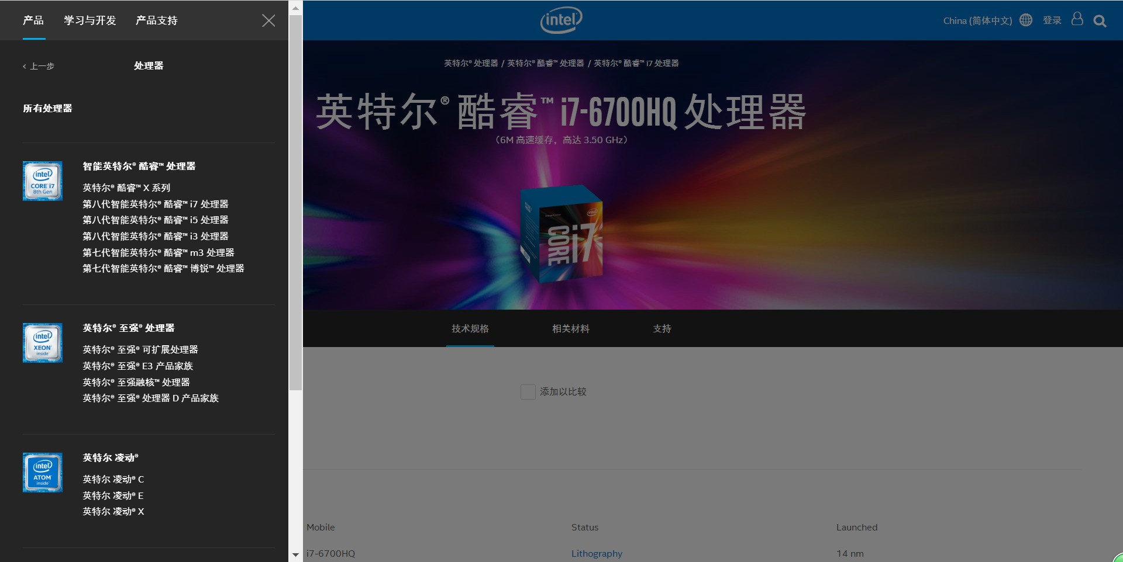Click the Status label text
The height and width of the screenshot is (562, 1123).
click(585, 528)
